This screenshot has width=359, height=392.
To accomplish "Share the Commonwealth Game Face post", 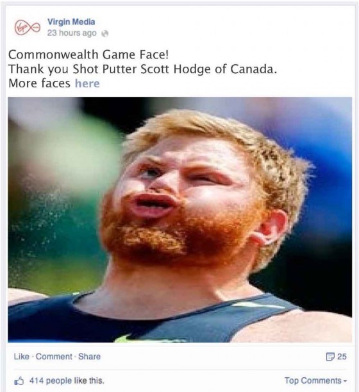I will coord(90,357).
